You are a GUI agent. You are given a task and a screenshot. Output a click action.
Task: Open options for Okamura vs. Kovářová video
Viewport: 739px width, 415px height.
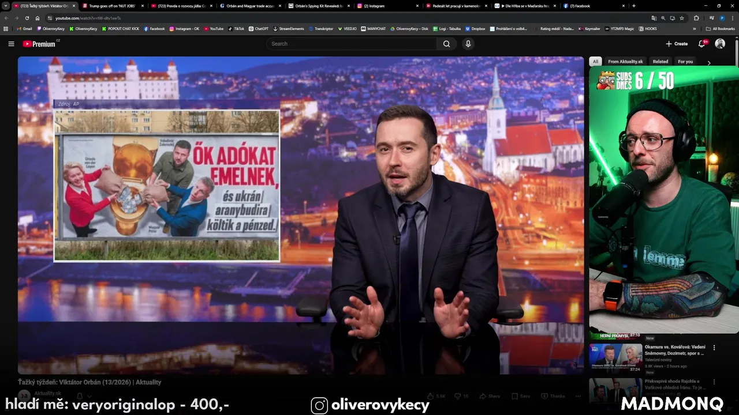[x=714, y=348]
